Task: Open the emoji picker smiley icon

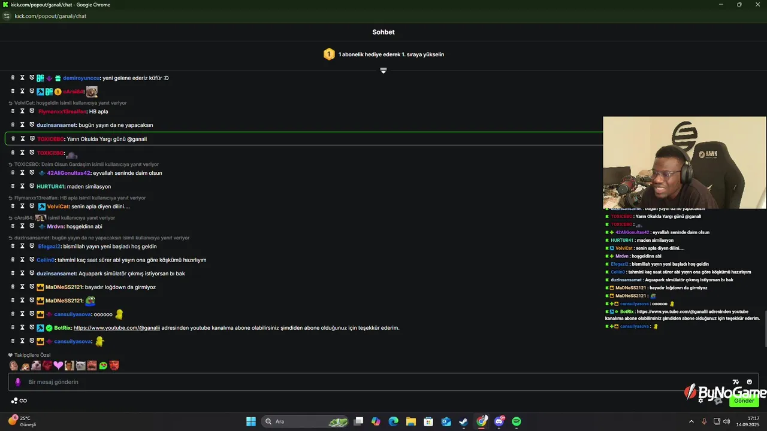Action: click(x=749, y=382)
